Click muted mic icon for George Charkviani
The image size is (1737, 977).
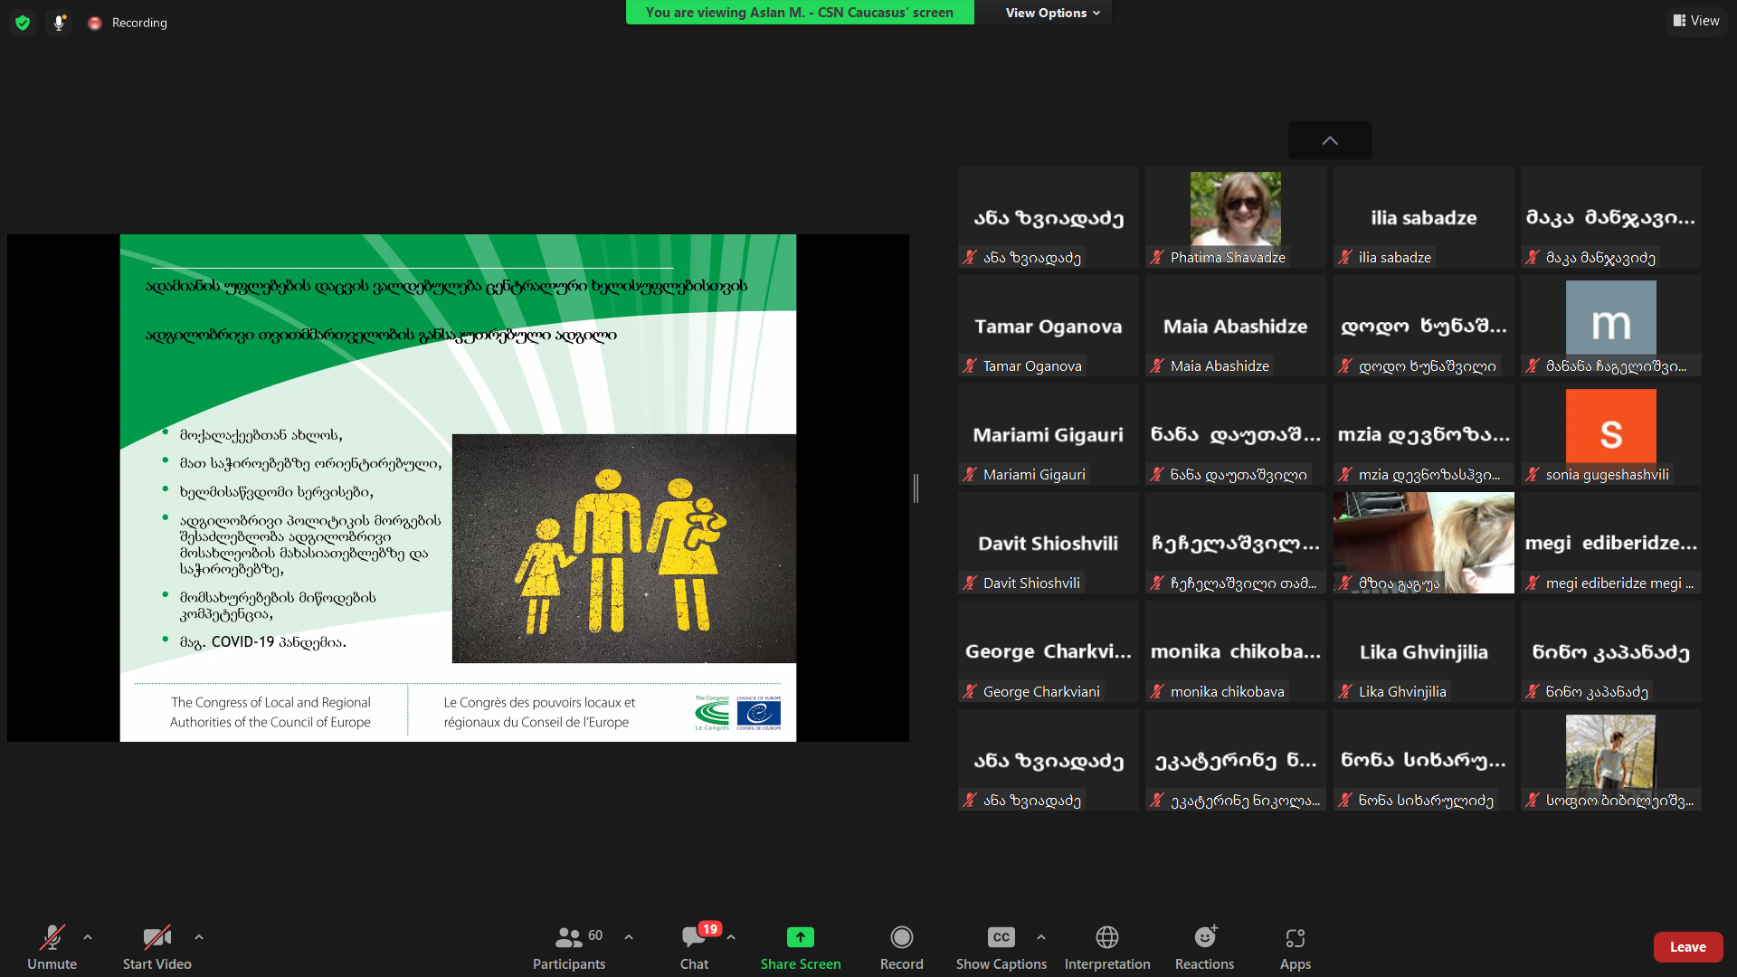pos(970,692)
